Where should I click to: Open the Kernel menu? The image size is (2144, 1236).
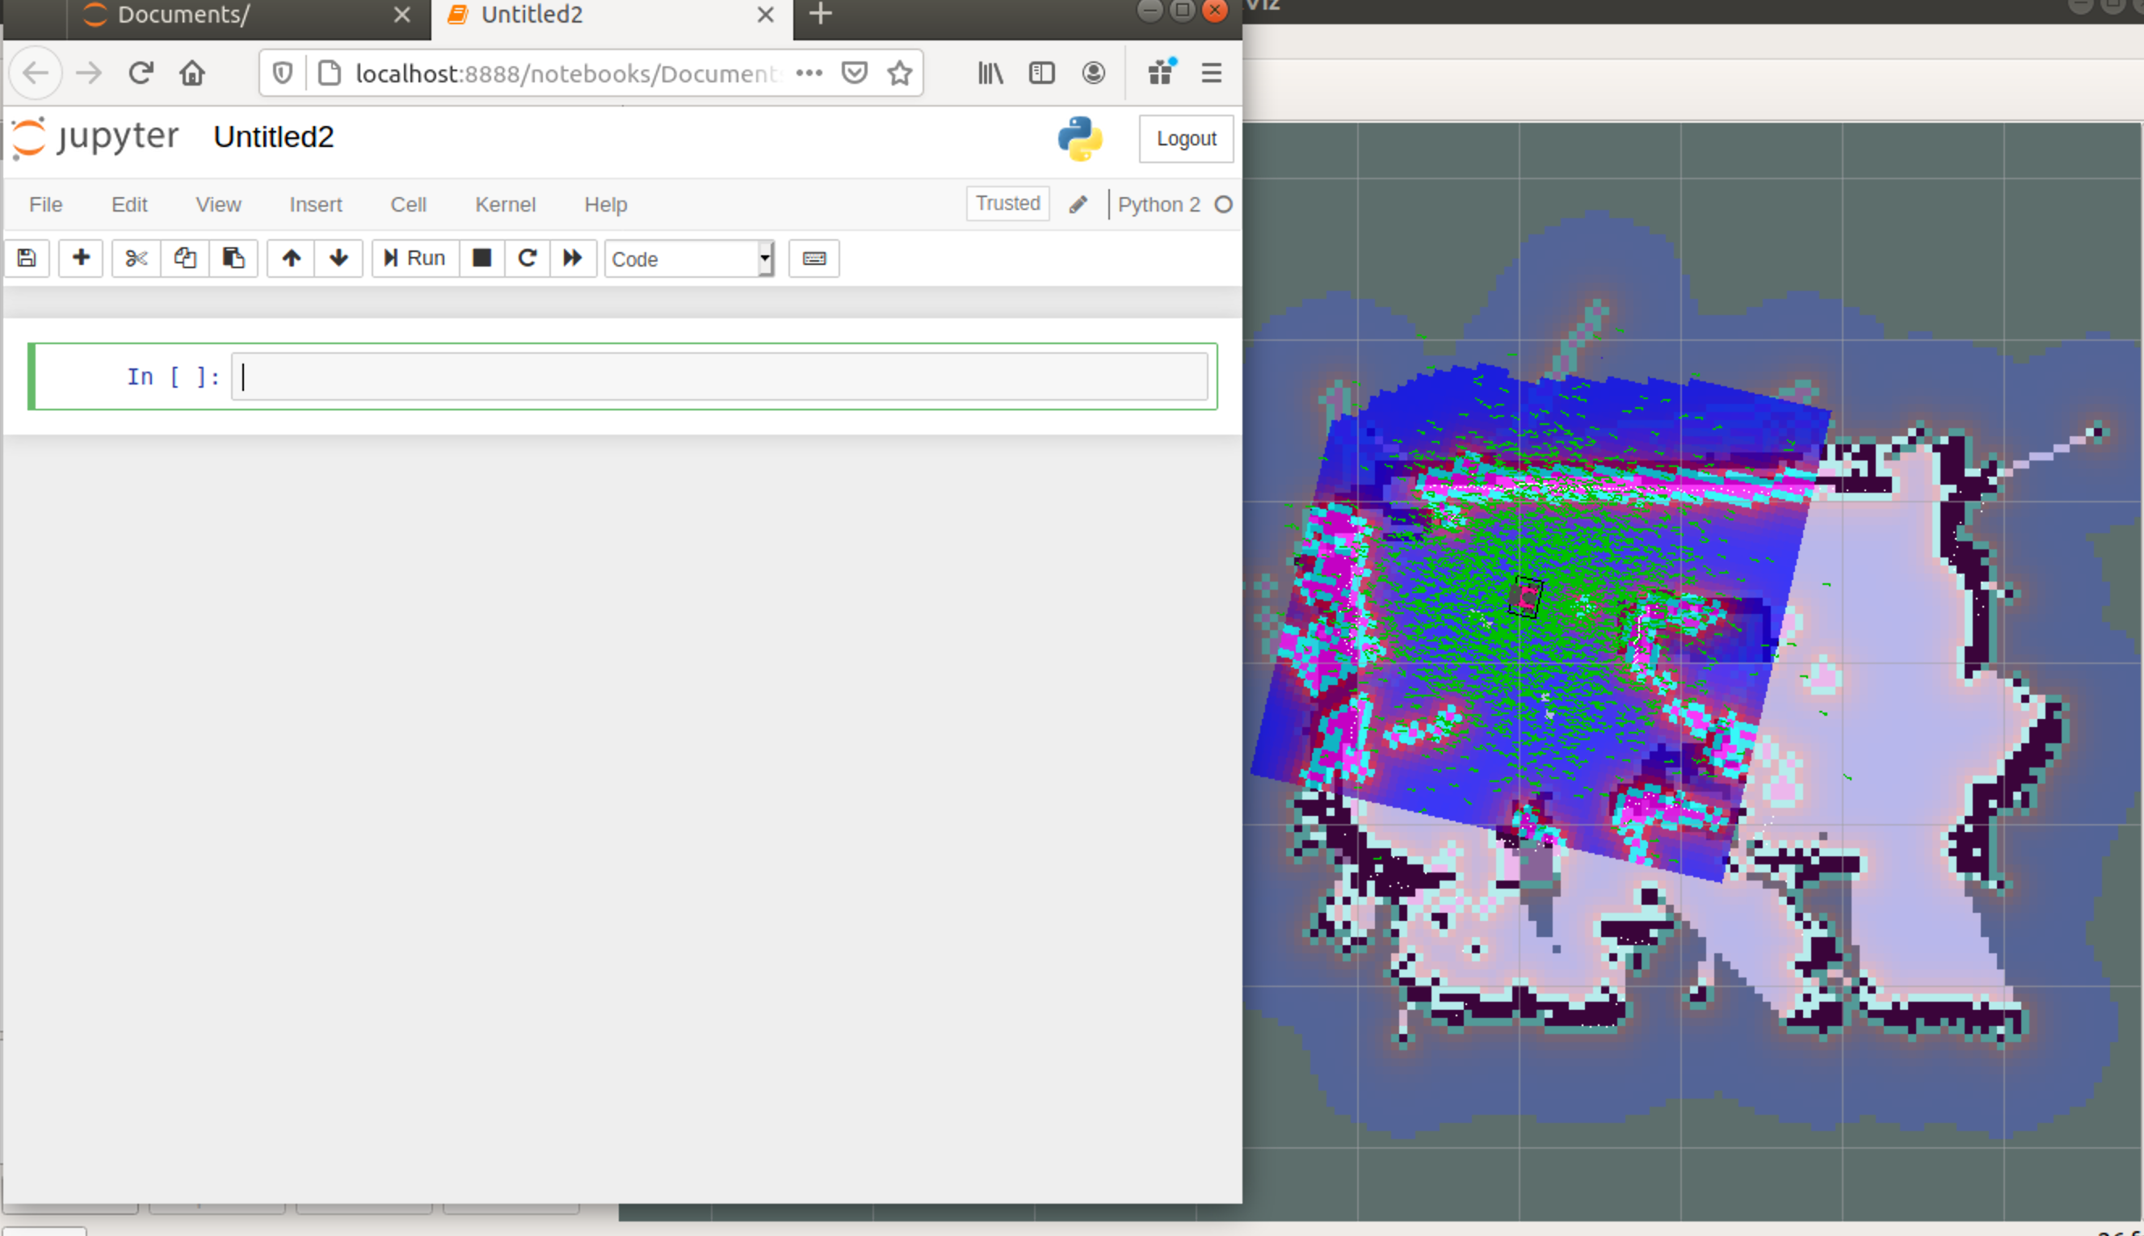505,204
